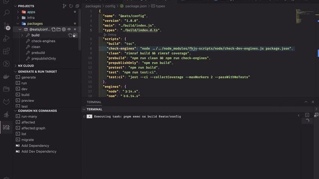This screenshot has height=179, width=319.
Task: Click wrench icon of check-engines script
Action: tap(28, 41)
